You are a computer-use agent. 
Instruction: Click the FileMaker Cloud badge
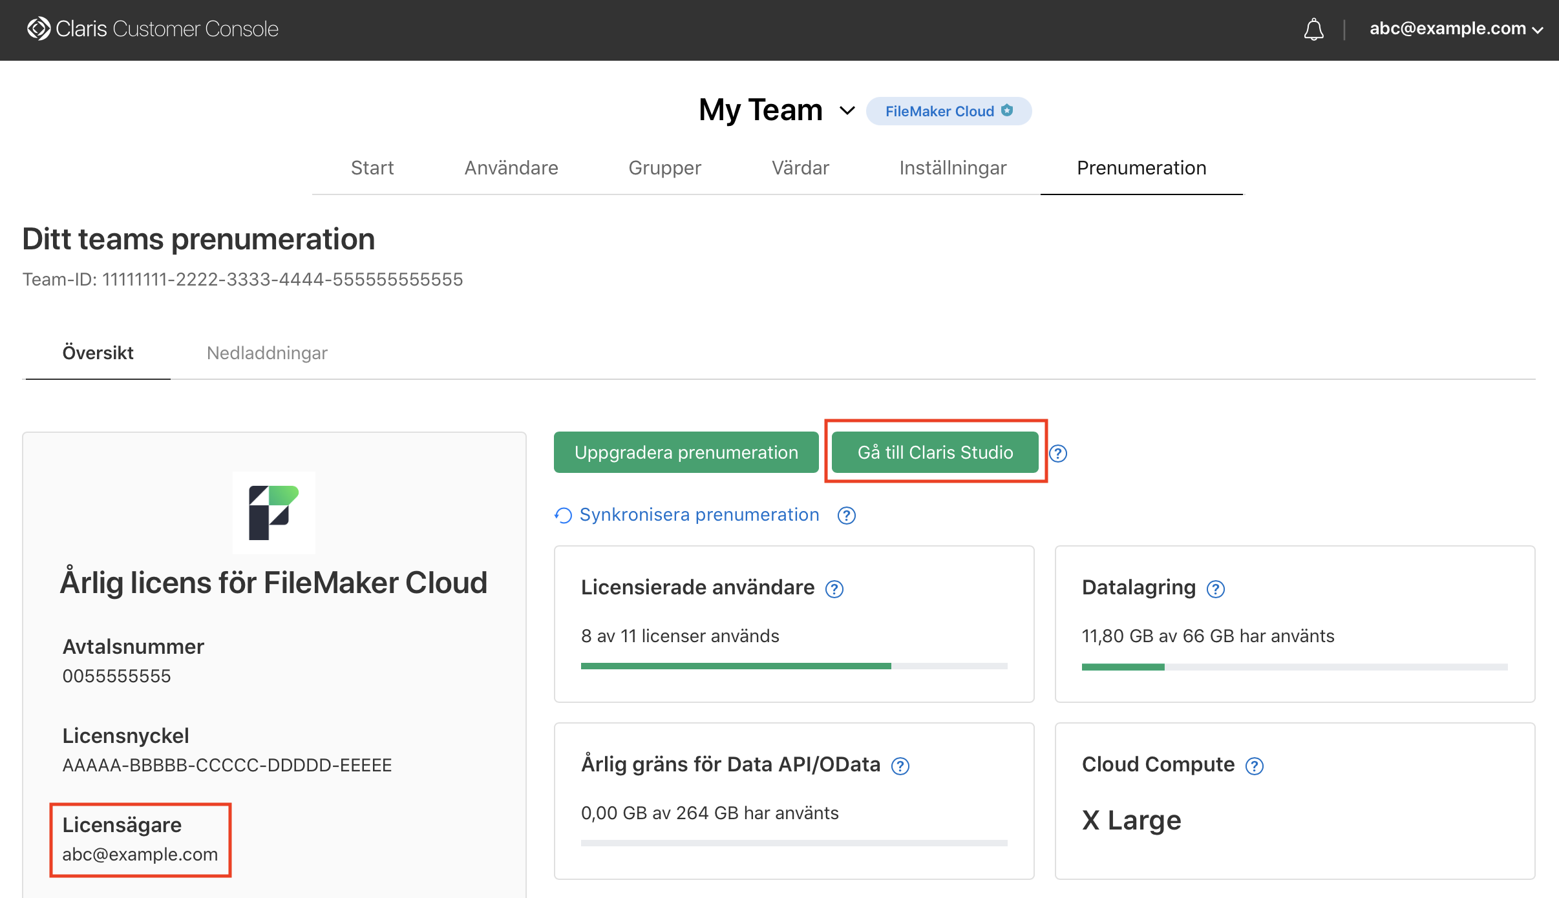948,111
